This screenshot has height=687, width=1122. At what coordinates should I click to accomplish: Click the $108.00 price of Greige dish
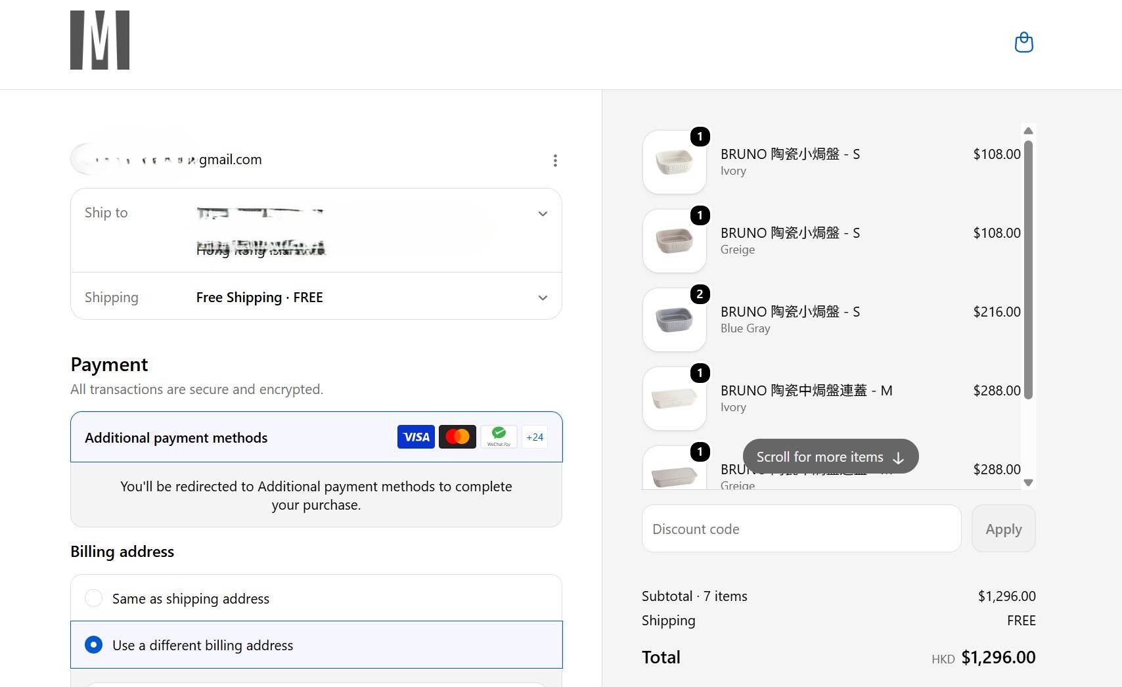click(997, 233)
